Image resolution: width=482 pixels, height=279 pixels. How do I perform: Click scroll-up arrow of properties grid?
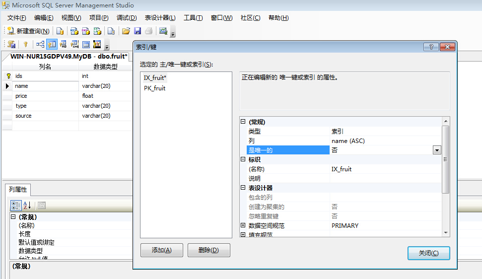446,121
